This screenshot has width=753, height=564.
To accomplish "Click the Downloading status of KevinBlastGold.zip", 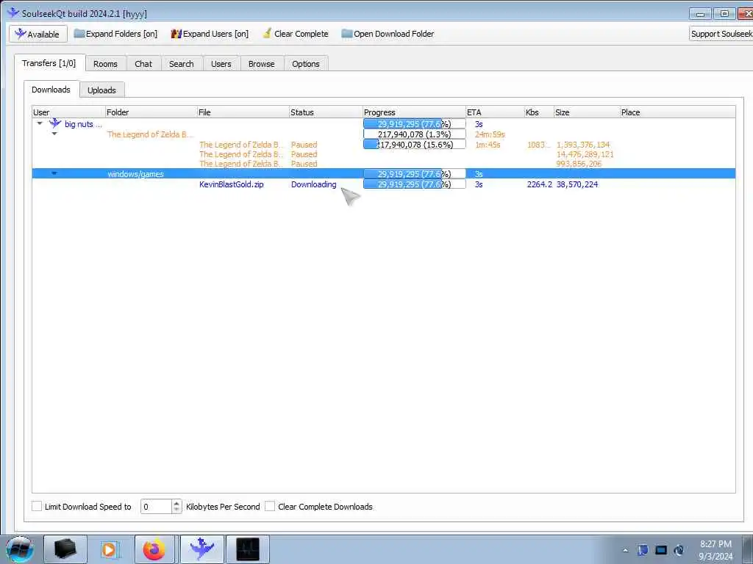I will click(313, 184).
